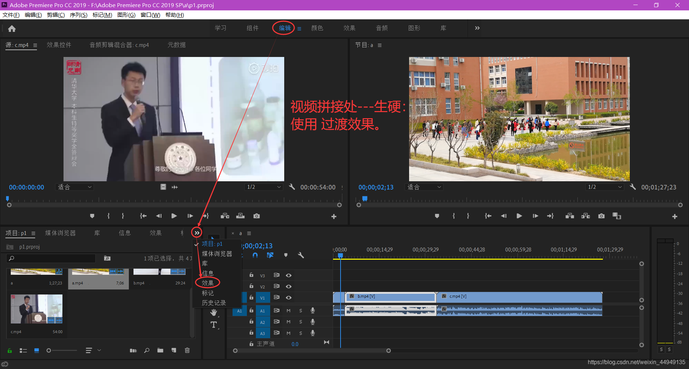Image resolution: width=689 pixels, height=369 pixels.
Task: Open source playback resolution 1/2 dropdown
Action: (x=264, y=187)
